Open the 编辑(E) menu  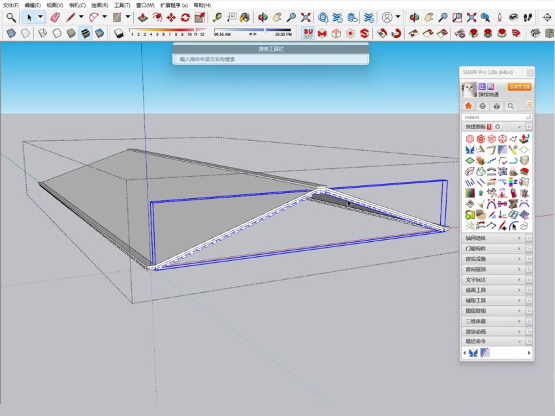click(33, 5)
